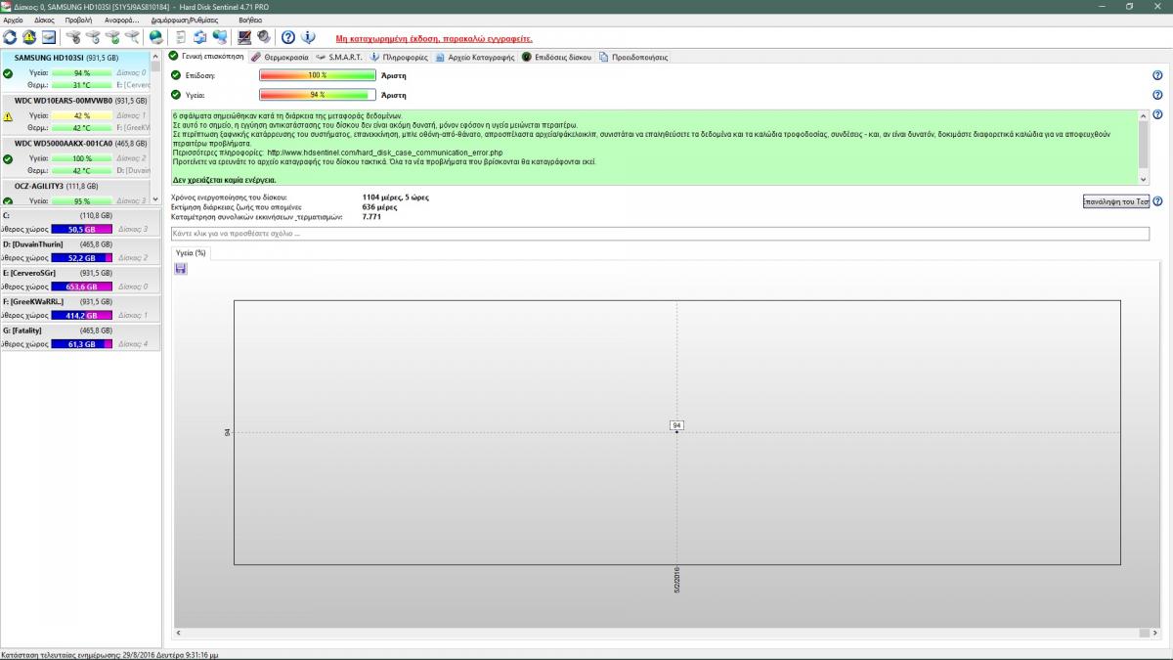
Task: Open the Αρχείο menu
Action: click(14, 20)
